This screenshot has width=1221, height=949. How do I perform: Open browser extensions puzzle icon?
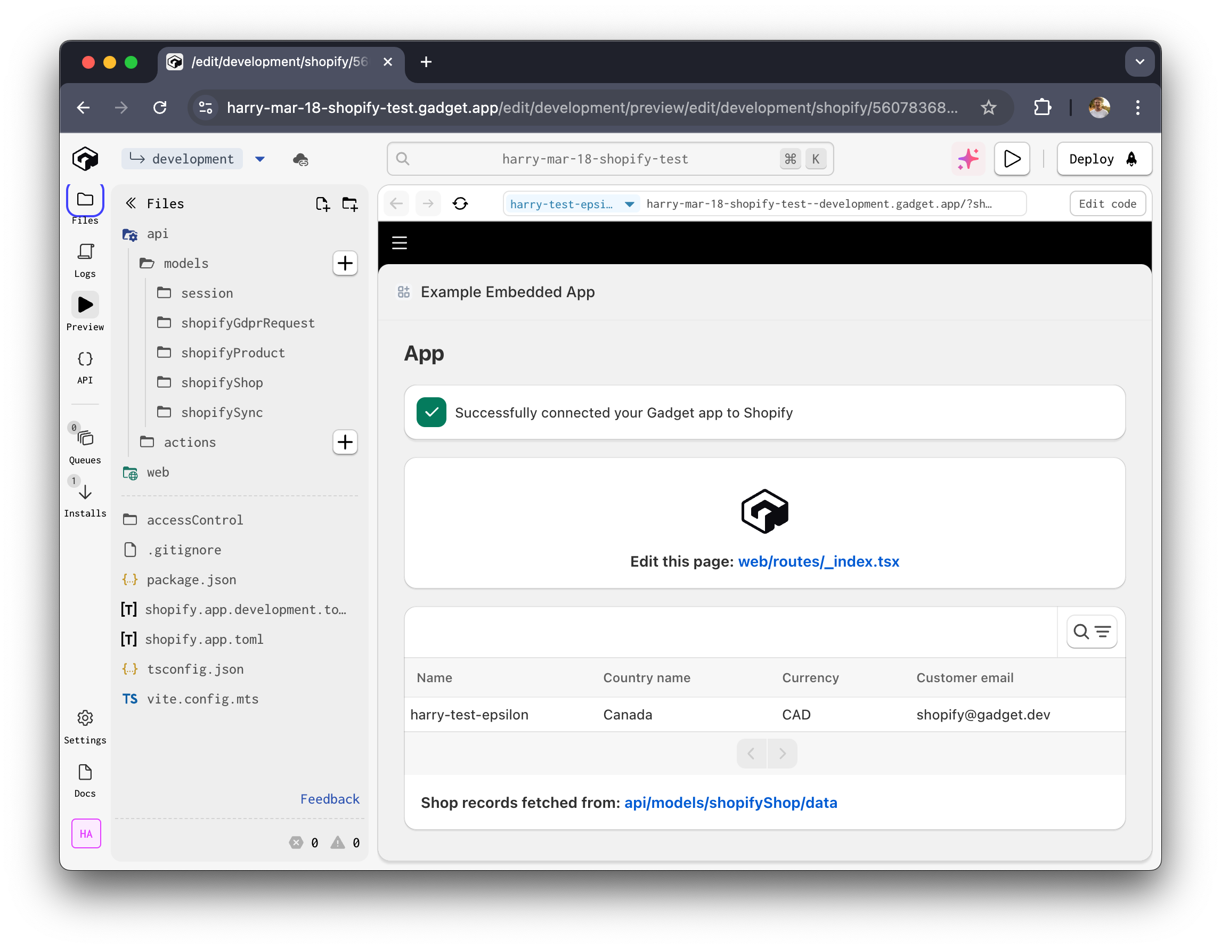click(1042, 107)
